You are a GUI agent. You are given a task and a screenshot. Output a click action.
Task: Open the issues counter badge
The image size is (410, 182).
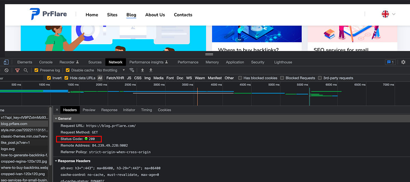[390, 62]
